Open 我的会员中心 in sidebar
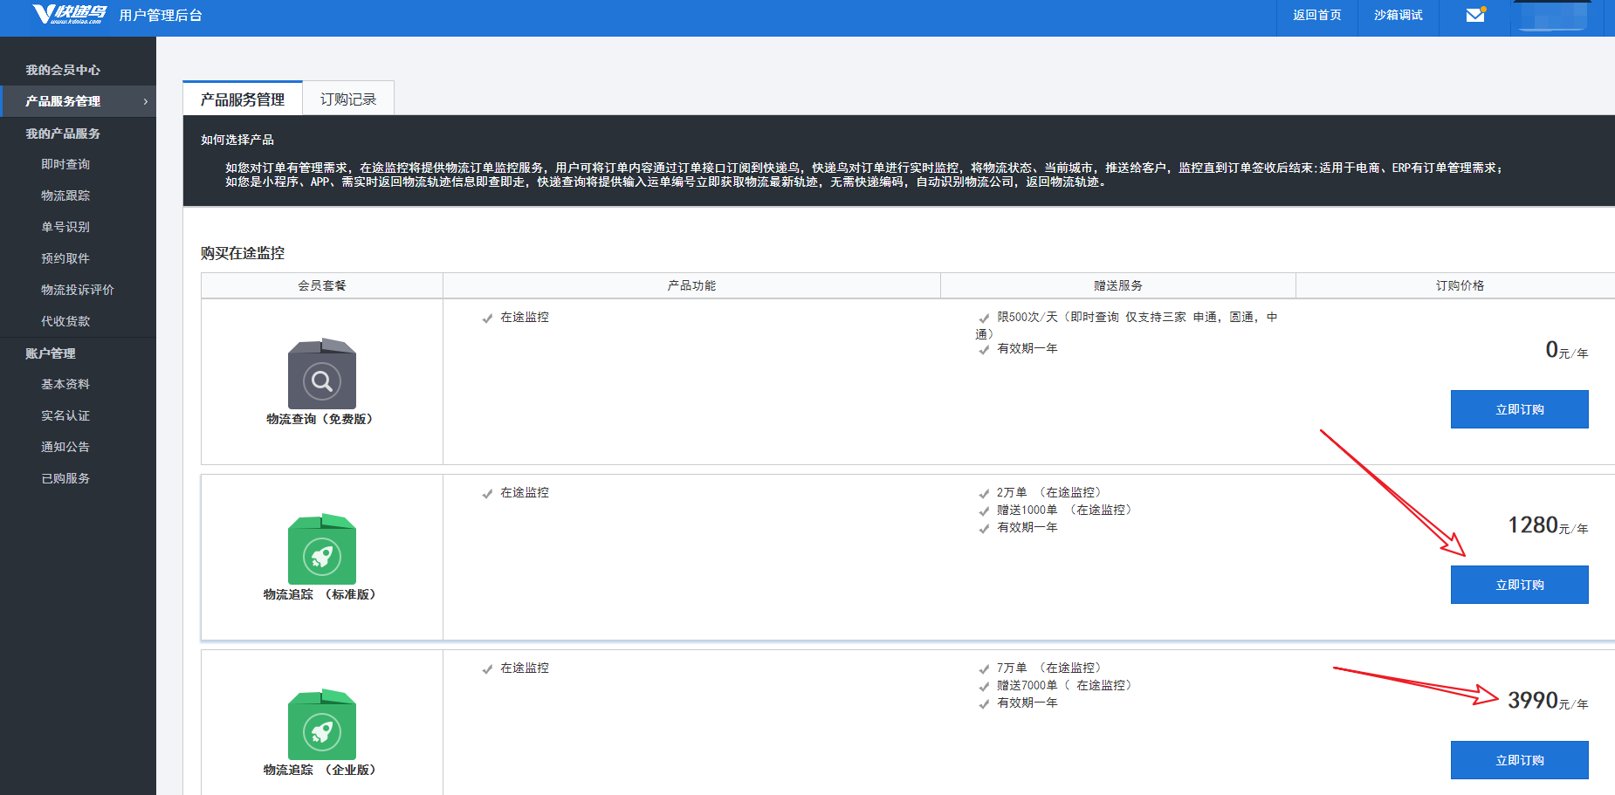The height and width of the screenshot is (795, 1615). [63, 70]
